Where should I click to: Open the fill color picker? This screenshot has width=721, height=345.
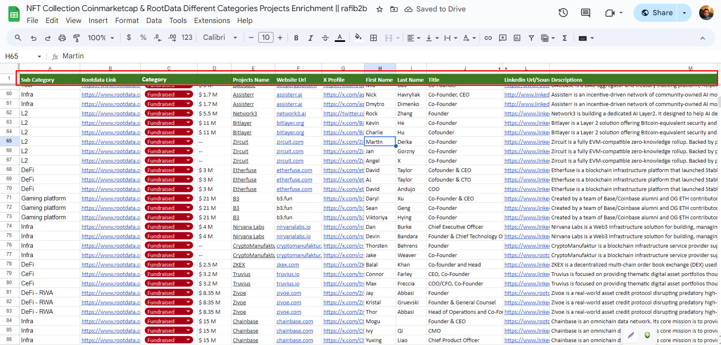[358, 38]
